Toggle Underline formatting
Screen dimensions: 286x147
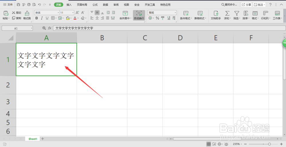[x=47, y=18]
